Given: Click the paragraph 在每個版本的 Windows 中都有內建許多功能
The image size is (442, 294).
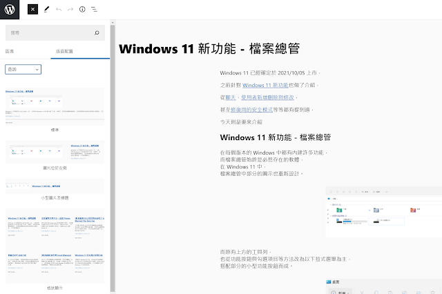Looking at the screenshot, I should coord(273,153).
